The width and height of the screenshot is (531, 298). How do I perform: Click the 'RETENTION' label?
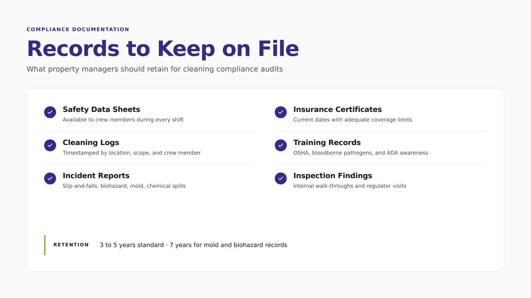point(71,245)
